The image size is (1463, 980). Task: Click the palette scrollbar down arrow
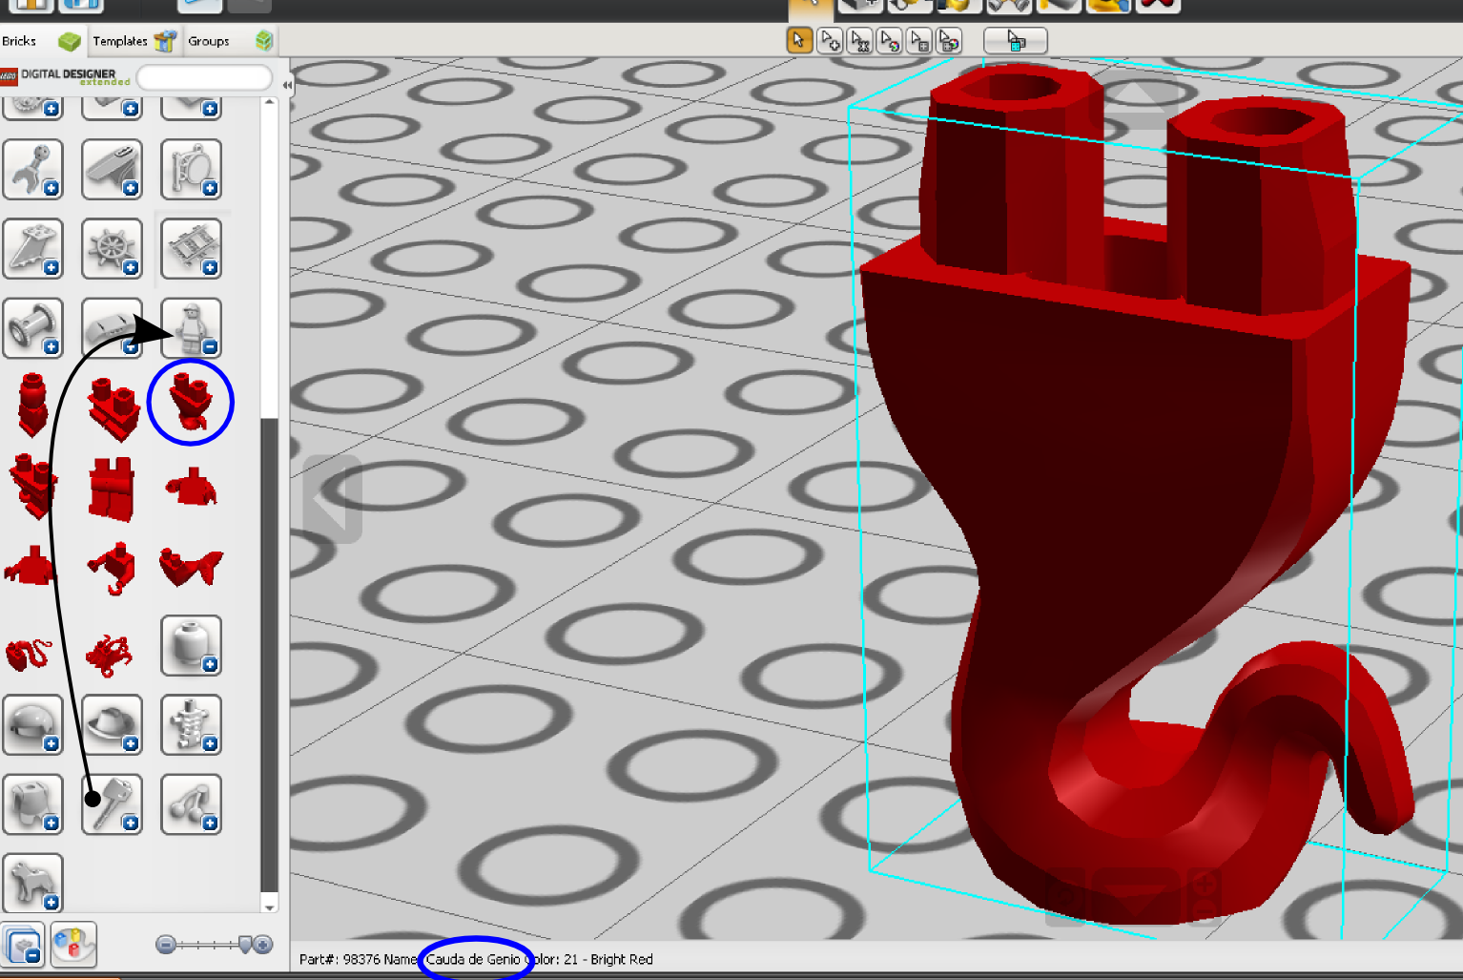point(270,907)
